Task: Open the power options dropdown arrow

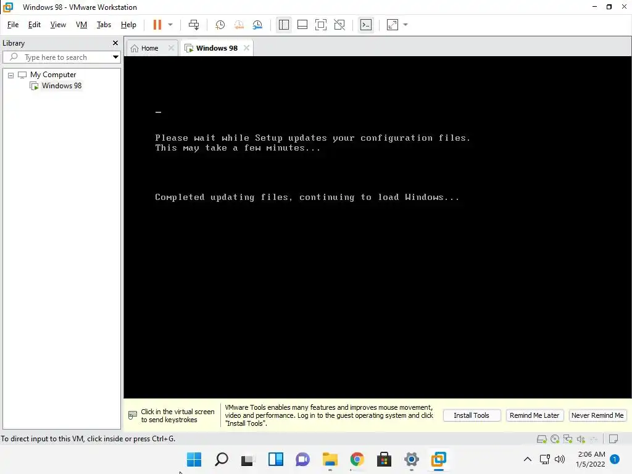Action: coord(170,25)
